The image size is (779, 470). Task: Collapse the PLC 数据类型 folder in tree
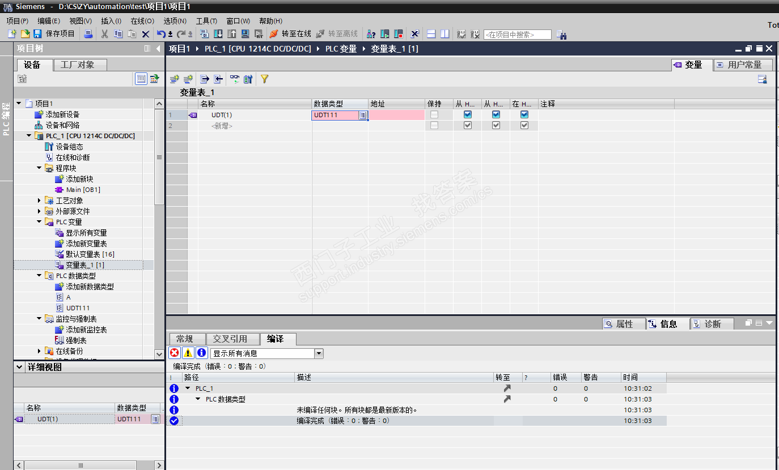pos(39,276)
